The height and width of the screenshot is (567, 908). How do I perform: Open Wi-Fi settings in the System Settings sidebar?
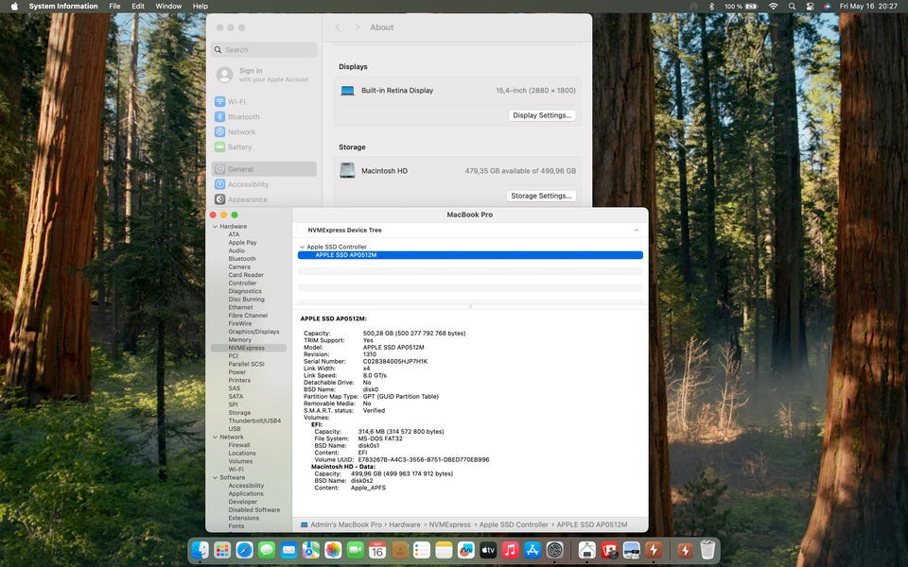coord(236,102)
